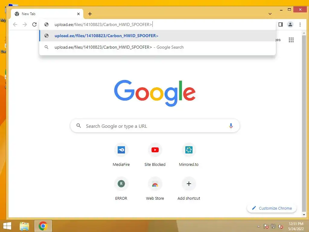This screenshot has width=309, height=232.
Task: Select the New Tab tab
Action: [47, 14]
